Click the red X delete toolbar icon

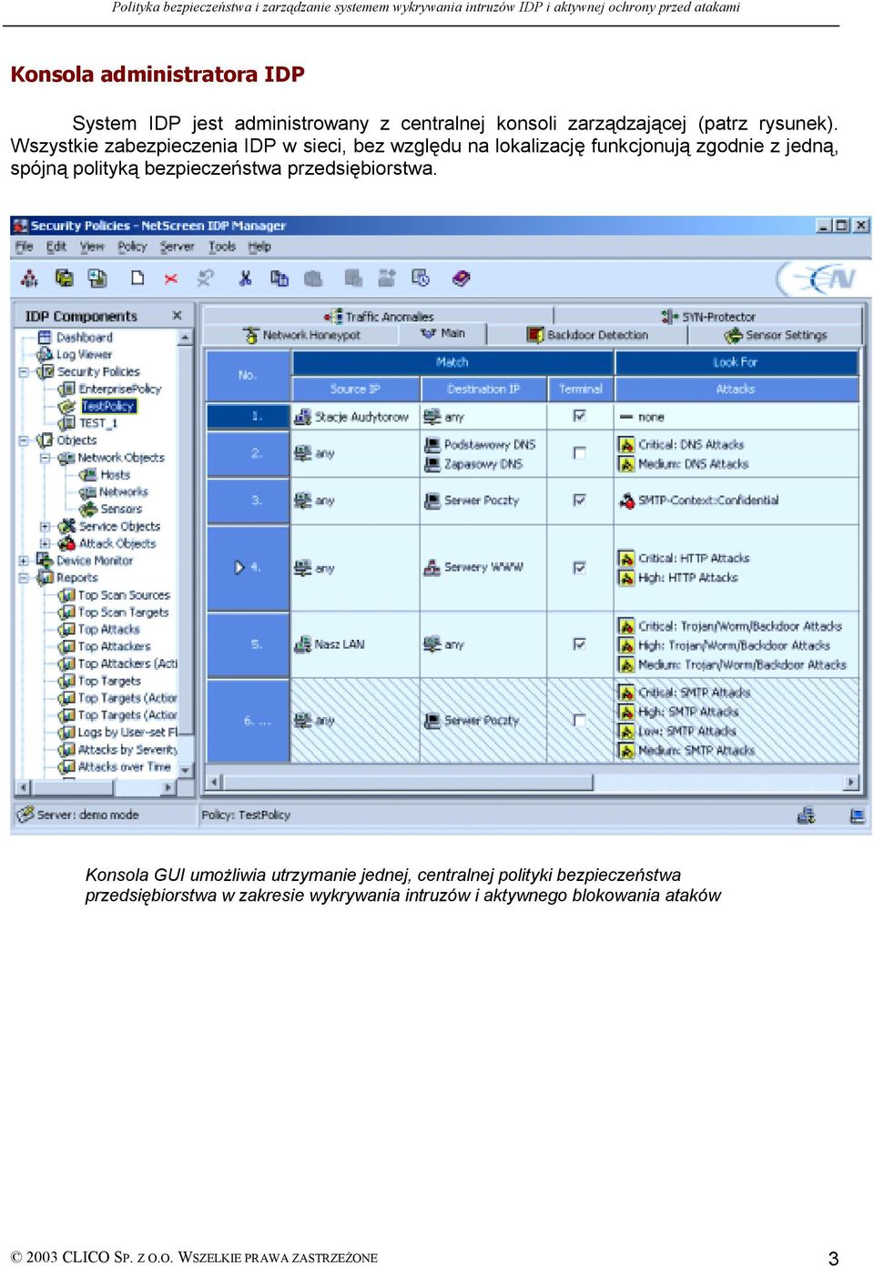point(170,279)
